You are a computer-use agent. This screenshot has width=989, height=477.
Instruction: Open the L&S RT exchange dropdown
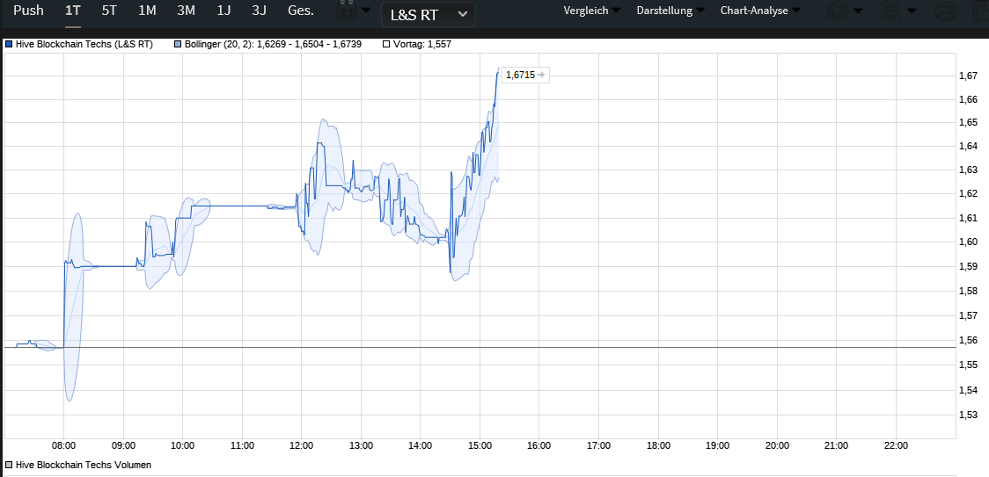coord(428,15)
